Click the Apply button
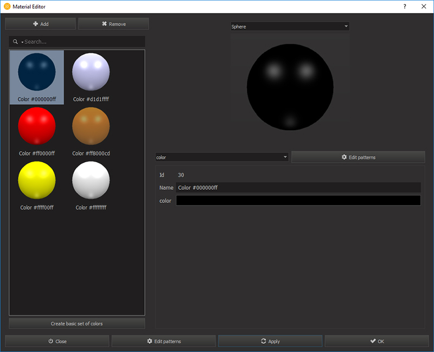Image resolution: width=434 pixels, height=352 pixels. pos(270,341)
